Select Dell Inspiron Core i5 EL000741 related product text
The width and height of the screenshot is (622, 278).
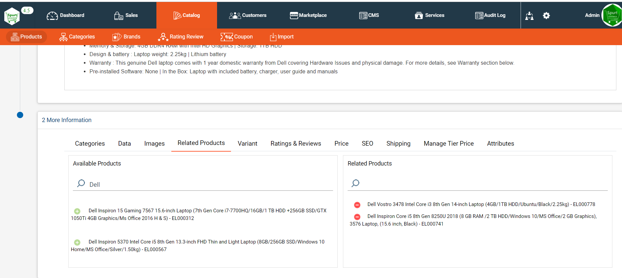pos(473,220)
